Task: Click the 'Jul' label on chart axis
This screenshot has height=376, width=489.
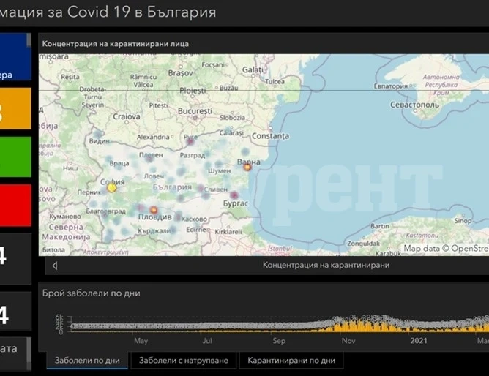Action: [207, 341]
